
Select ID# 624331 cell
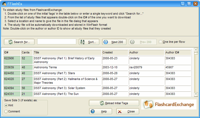(12, 94)
